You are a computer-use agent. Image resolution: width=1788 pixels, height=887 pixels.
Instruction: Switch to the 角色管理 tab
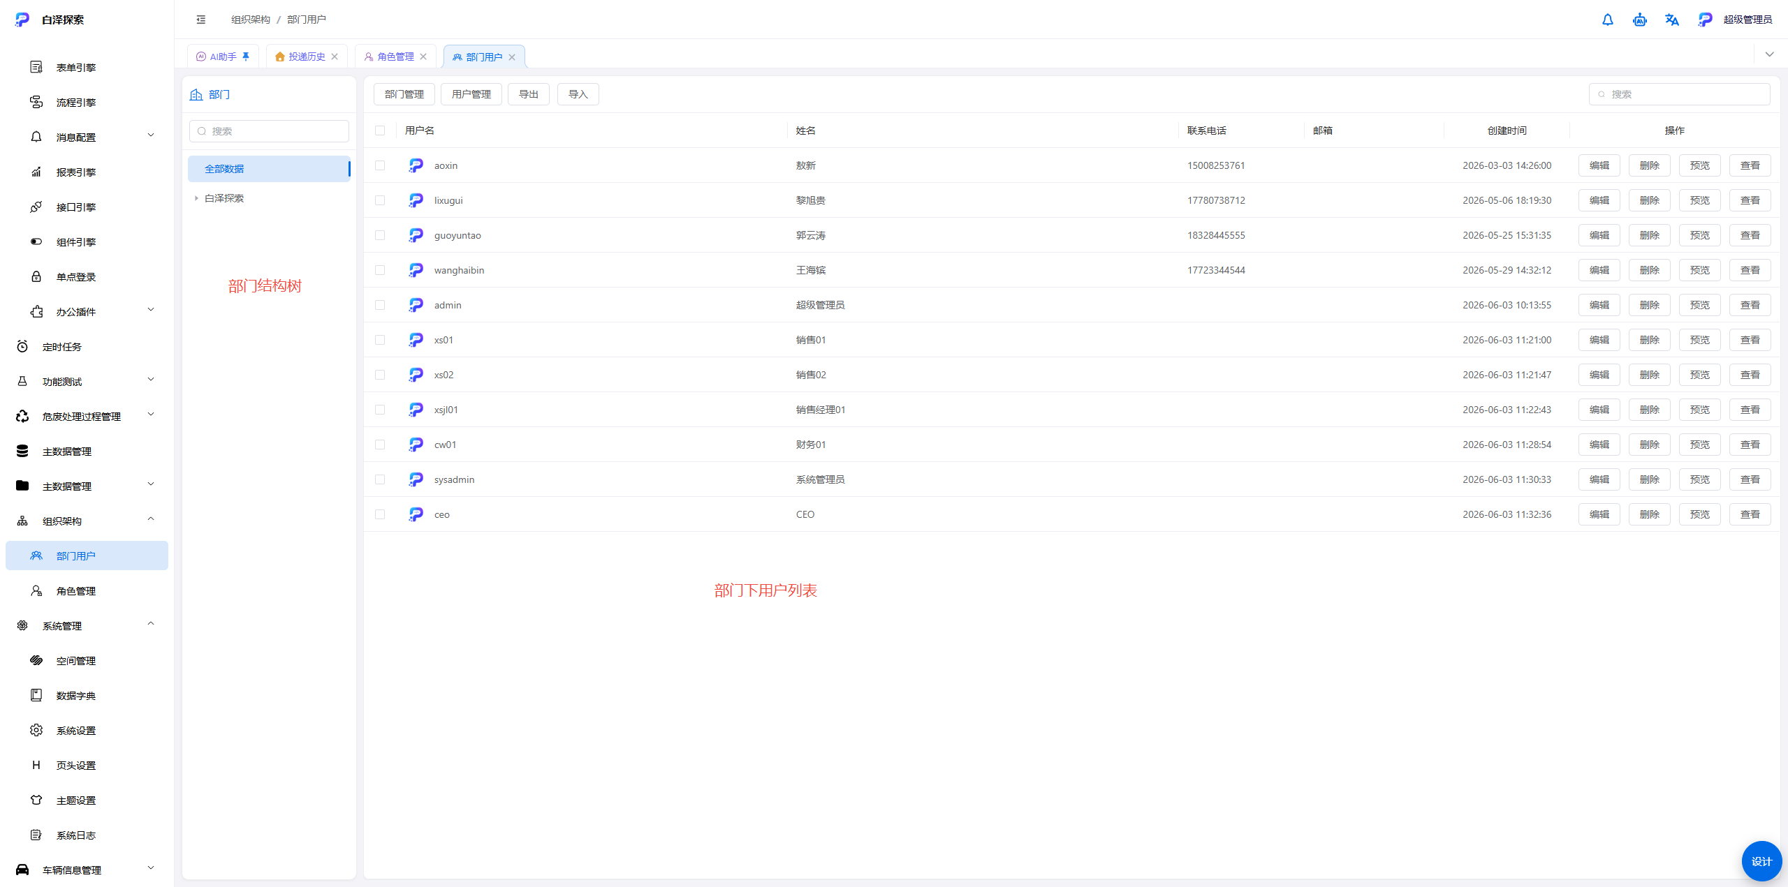(395, 57)
